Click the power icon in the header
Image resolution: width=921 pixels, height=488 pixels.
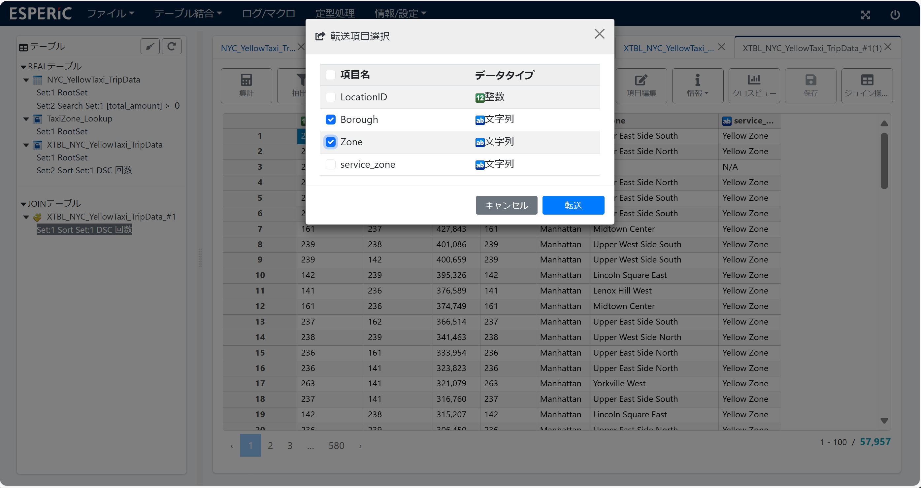(895, 15)
